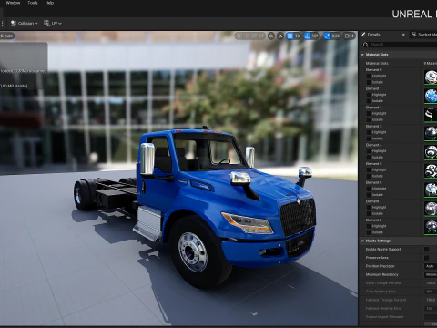The width and height of the screenshot is (437, 328).
Task: Enable Isolate for Element 3
Action: point(369,138)
